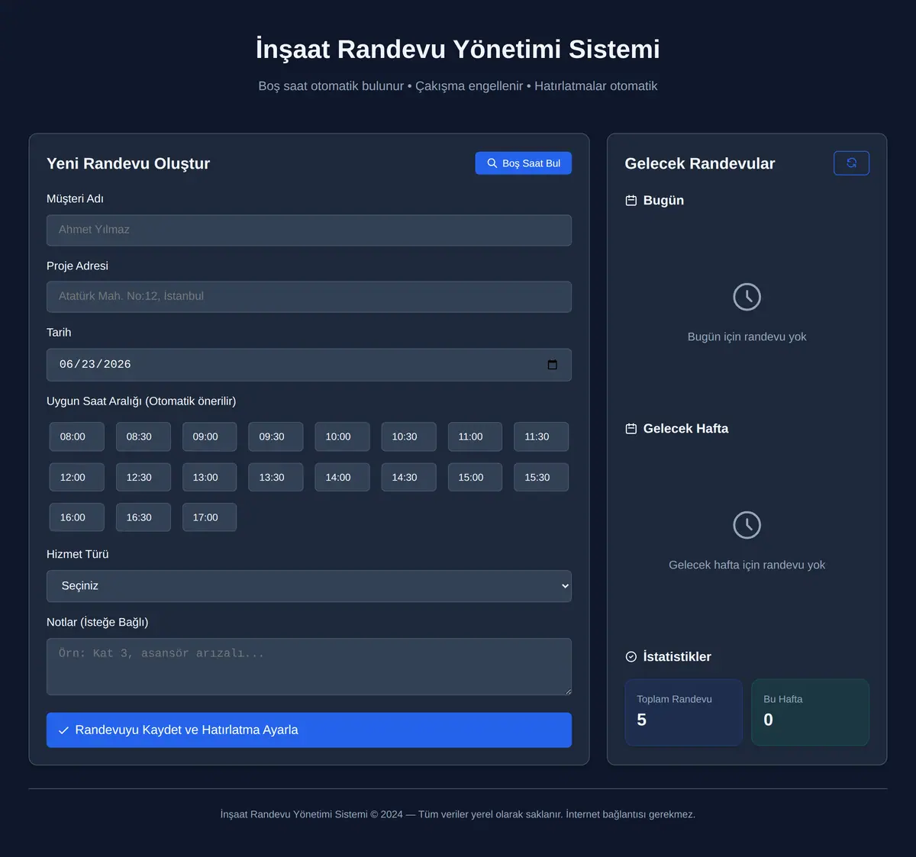Screen dimensions: 916x857
Task: Click the 'İnşaat Randevu Yönetimi Sistemi' main title
Action: coord(458,49)
